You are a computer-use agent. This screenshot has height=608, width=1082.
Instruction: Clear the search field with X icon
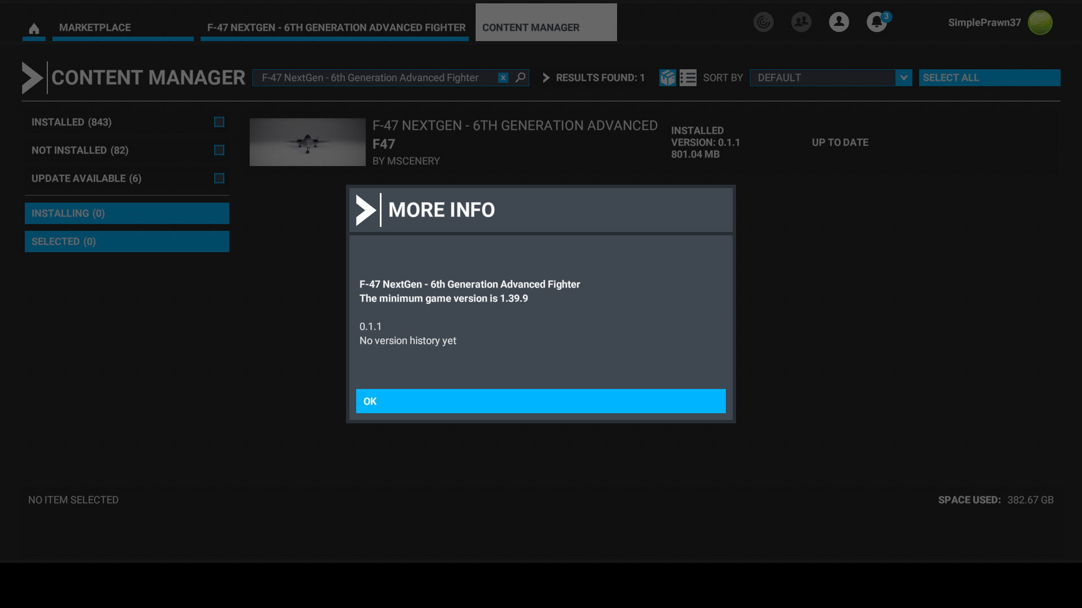pos(503,78)
